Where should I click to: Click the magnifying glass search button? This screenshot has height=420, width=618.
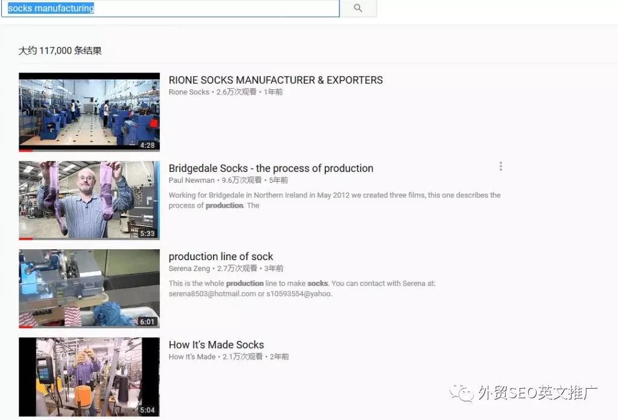point(358,8)
